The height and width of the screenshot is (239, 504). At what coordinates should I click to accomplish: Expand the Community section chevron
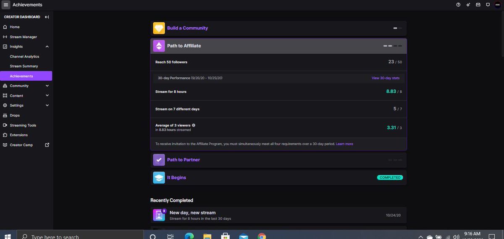[x=47, y=86]
